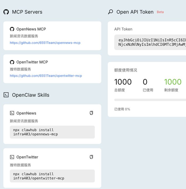Click the quota usage progress bar
Screen dimensions: 186x189
pos(150,100)
